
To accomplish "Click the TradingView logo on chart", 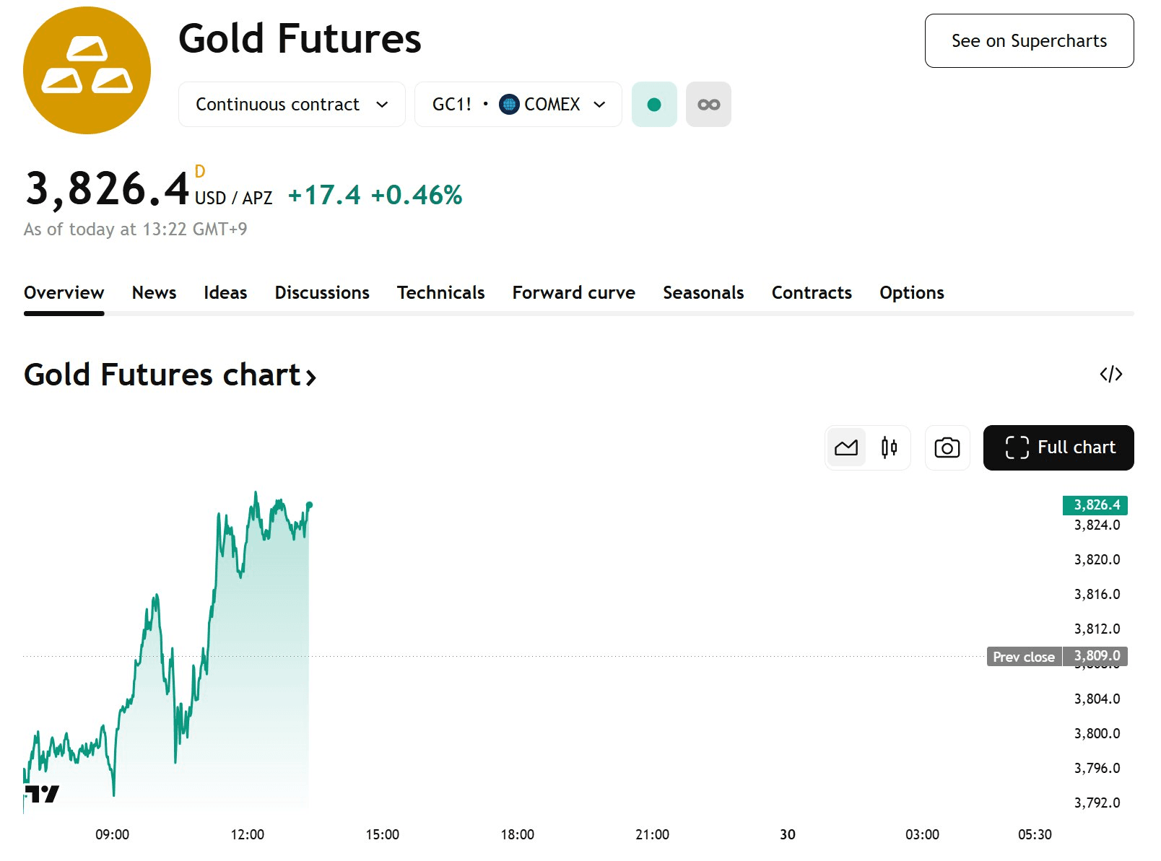I will 42,794.
